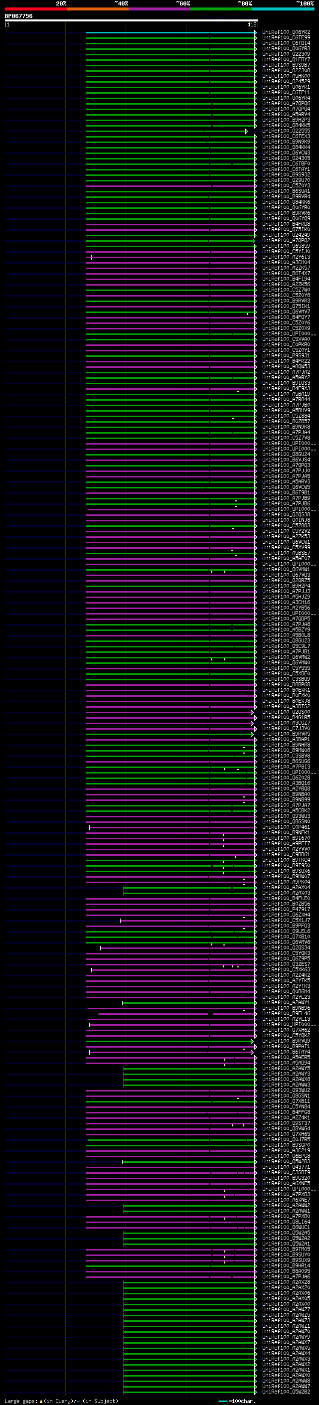Viewport: 319px width, 1405px height.
Task: Click hit label UniRef100_C5Z0Y3
Action: pos(286,185)
